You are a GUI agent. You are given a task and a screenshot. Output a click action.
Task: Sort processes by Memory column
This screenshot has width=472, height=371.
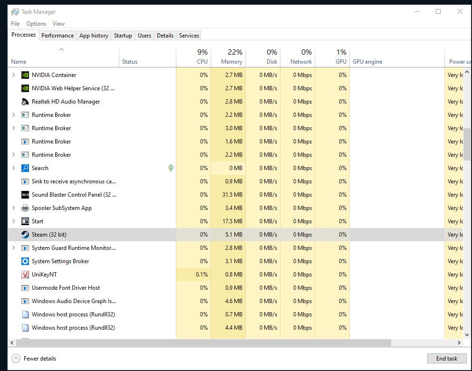(x=231, y=57)
